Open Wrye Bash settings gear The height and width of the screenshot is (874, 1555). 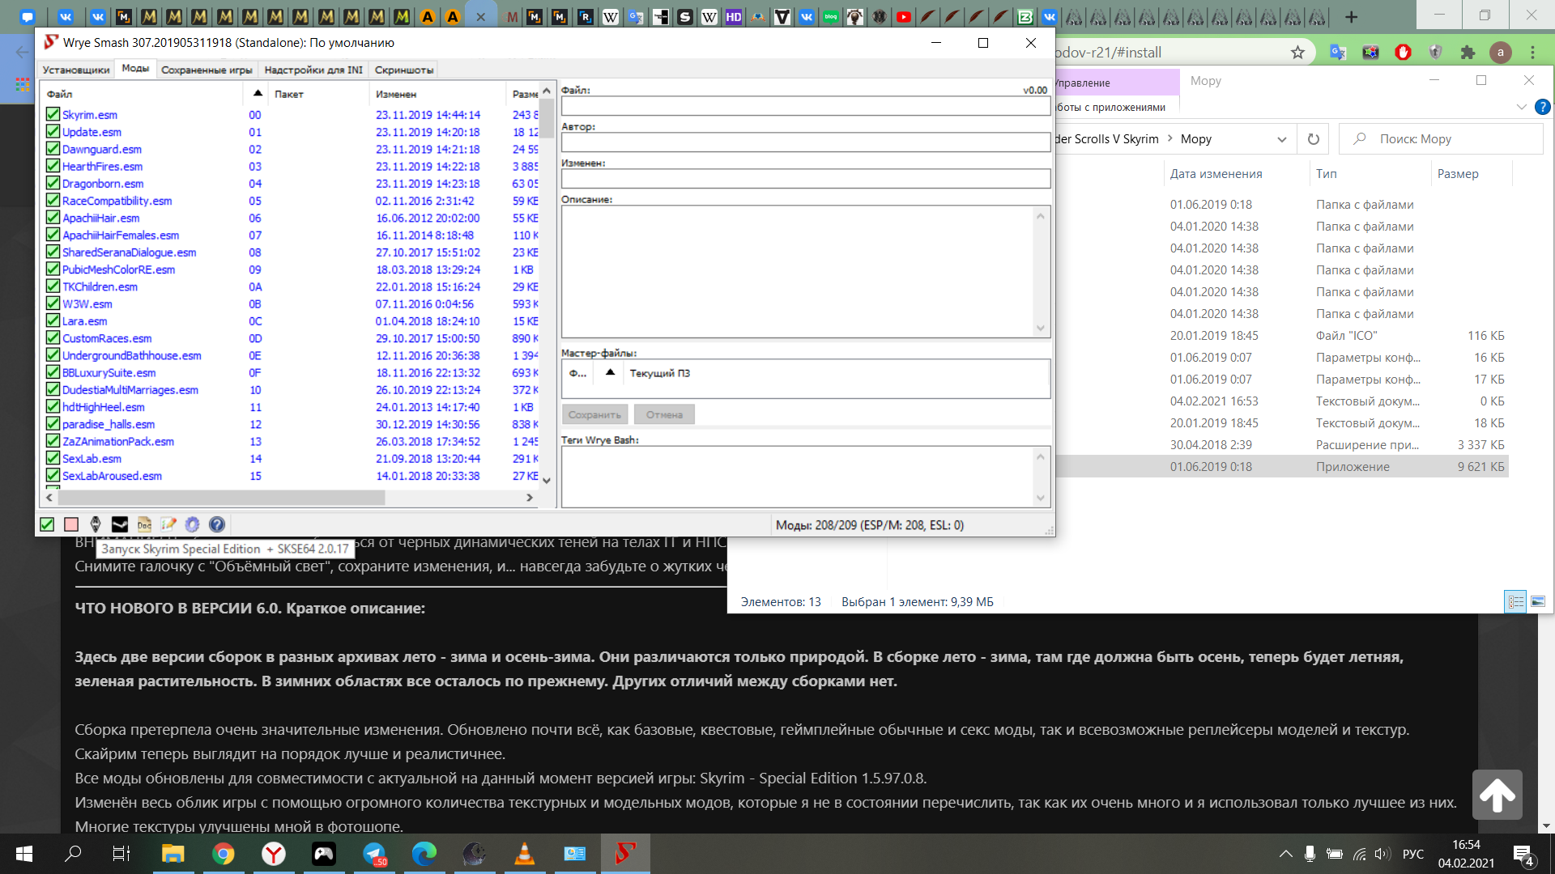192,524
